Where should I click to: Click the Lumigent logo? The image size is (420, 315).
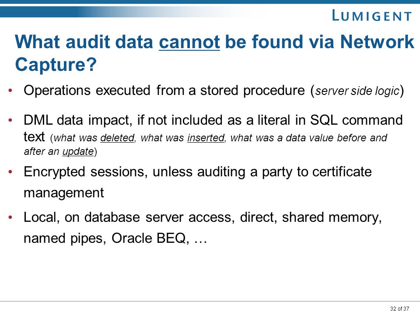click(371, 16)
